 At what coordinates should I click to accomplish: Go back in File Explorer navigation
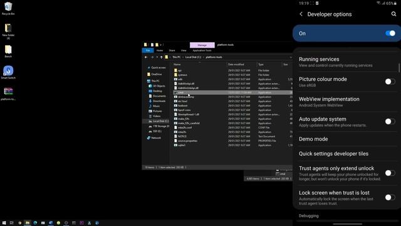[146, 57]
